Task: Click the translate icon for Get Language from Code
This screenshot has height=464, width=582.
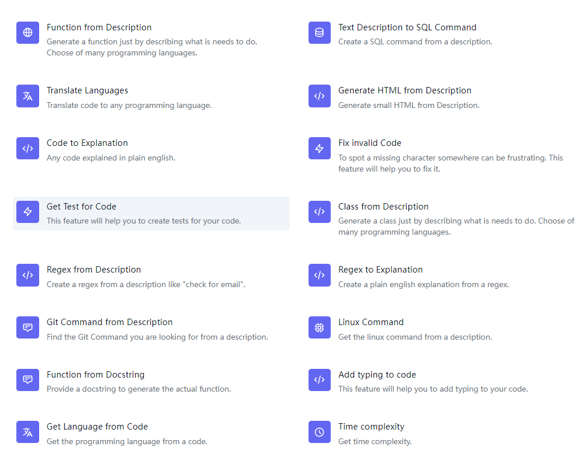Action: (27, 432)
